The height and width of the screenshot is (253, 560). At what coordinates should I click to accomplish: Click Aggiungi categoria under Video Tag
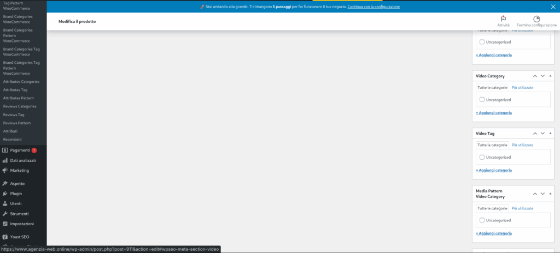click(x=494, y=170)
